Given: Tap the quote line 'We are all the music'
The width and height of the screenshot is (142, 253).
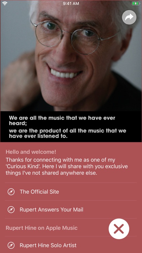Looking at the screenshot, I should click(x=62, y=120).
